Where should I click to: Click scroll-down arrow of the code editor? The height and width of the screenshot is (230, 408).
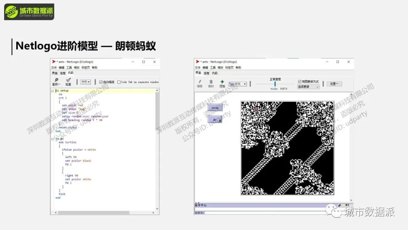tap(157, 209)
